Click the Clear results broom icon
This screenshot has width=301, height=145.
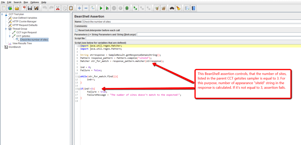coord(157,8)
